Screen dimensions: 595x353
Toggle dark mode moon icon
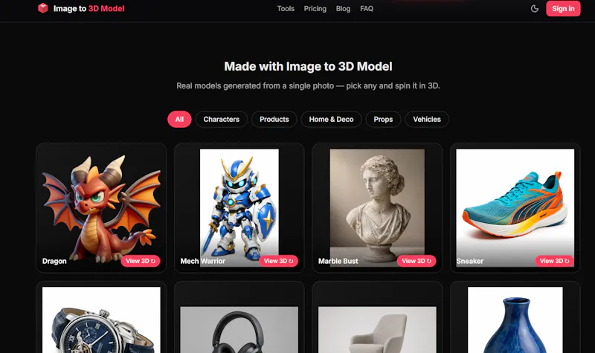pyautogui.click(x=534, y=9)
